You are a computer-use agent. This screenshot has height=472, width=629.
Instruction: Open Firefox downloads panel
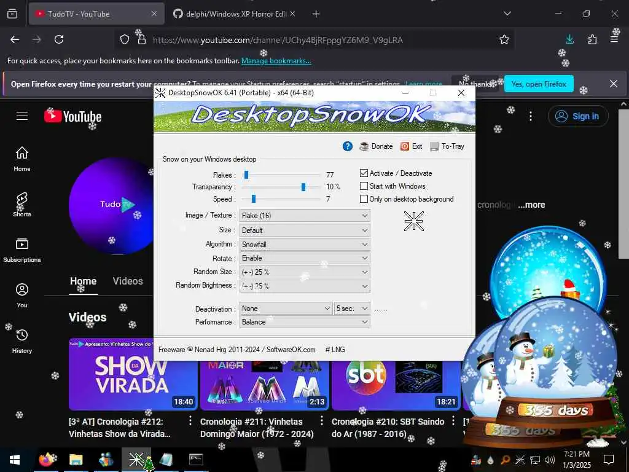click(569, 39)
